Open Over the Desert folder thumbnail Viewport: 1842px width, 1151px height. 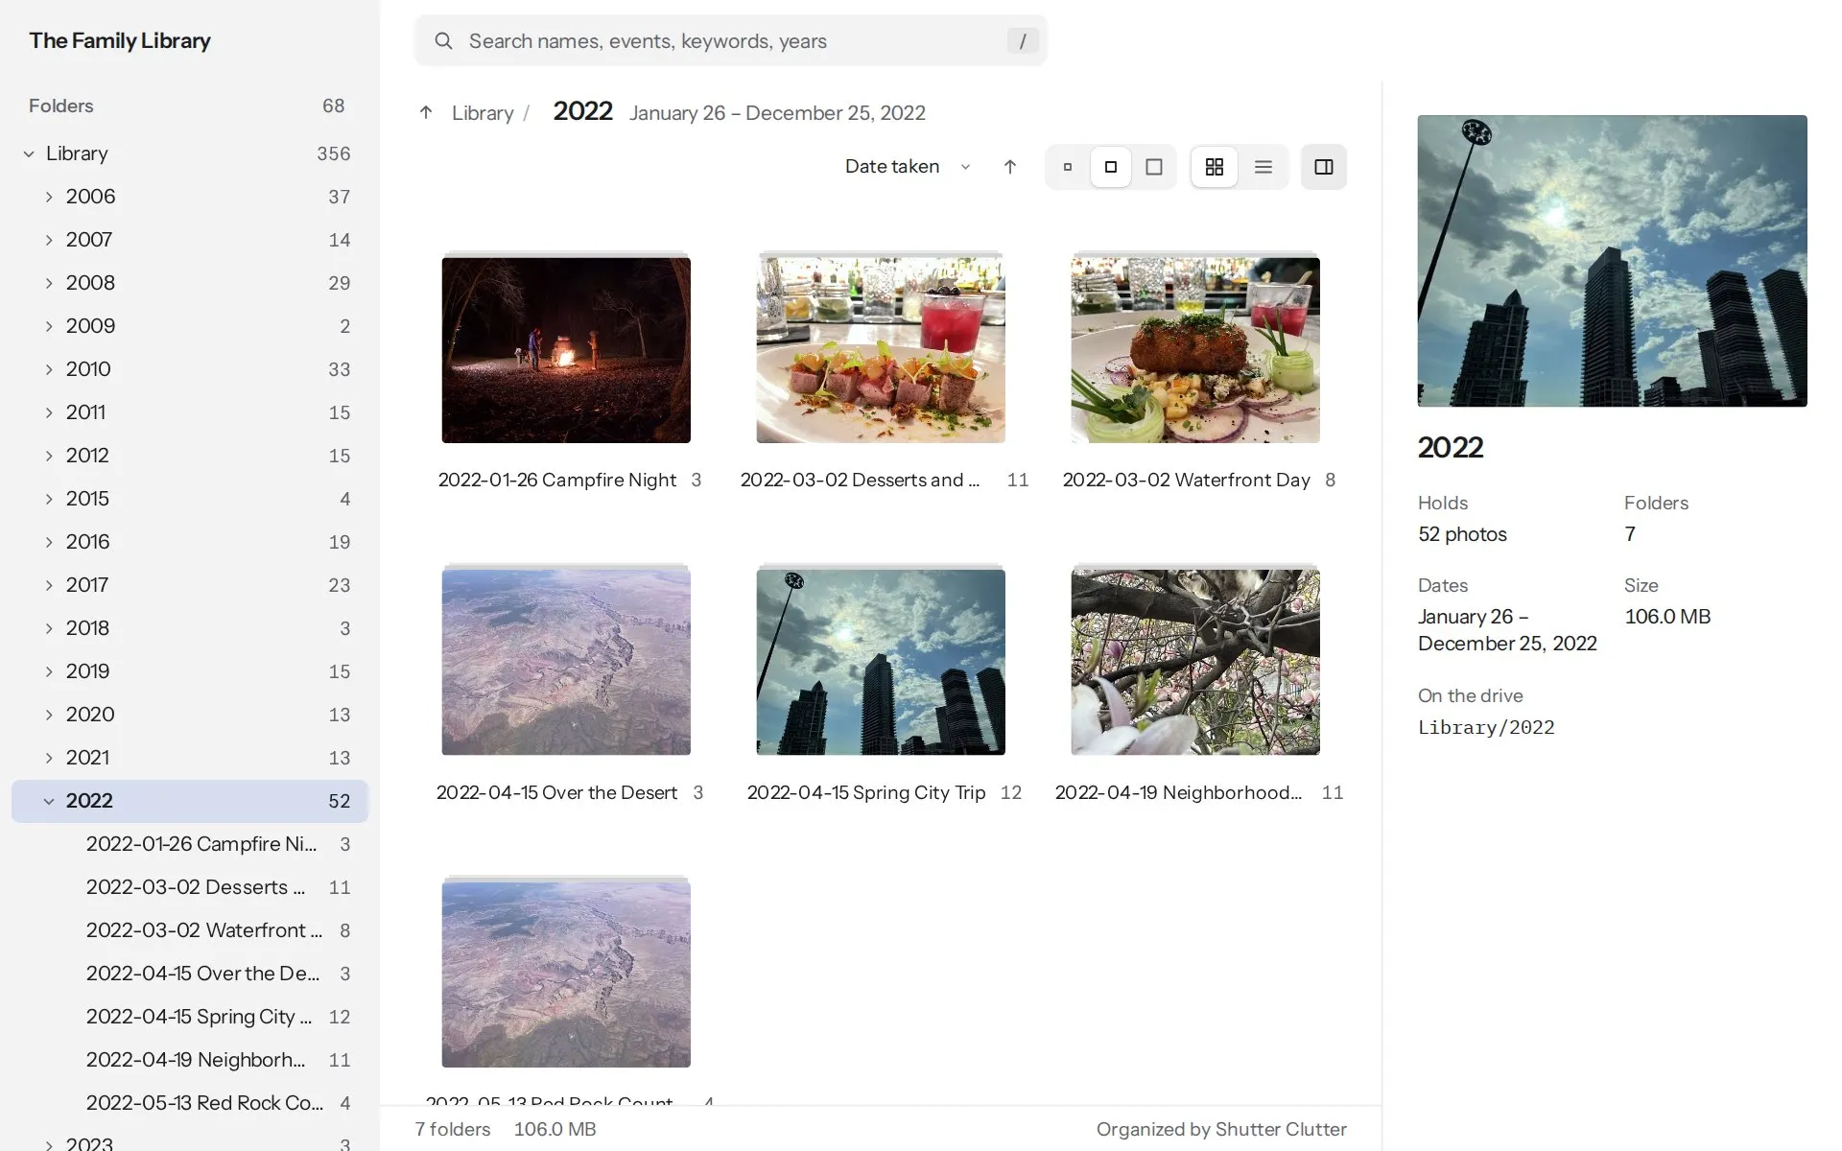tap(566, 662)
